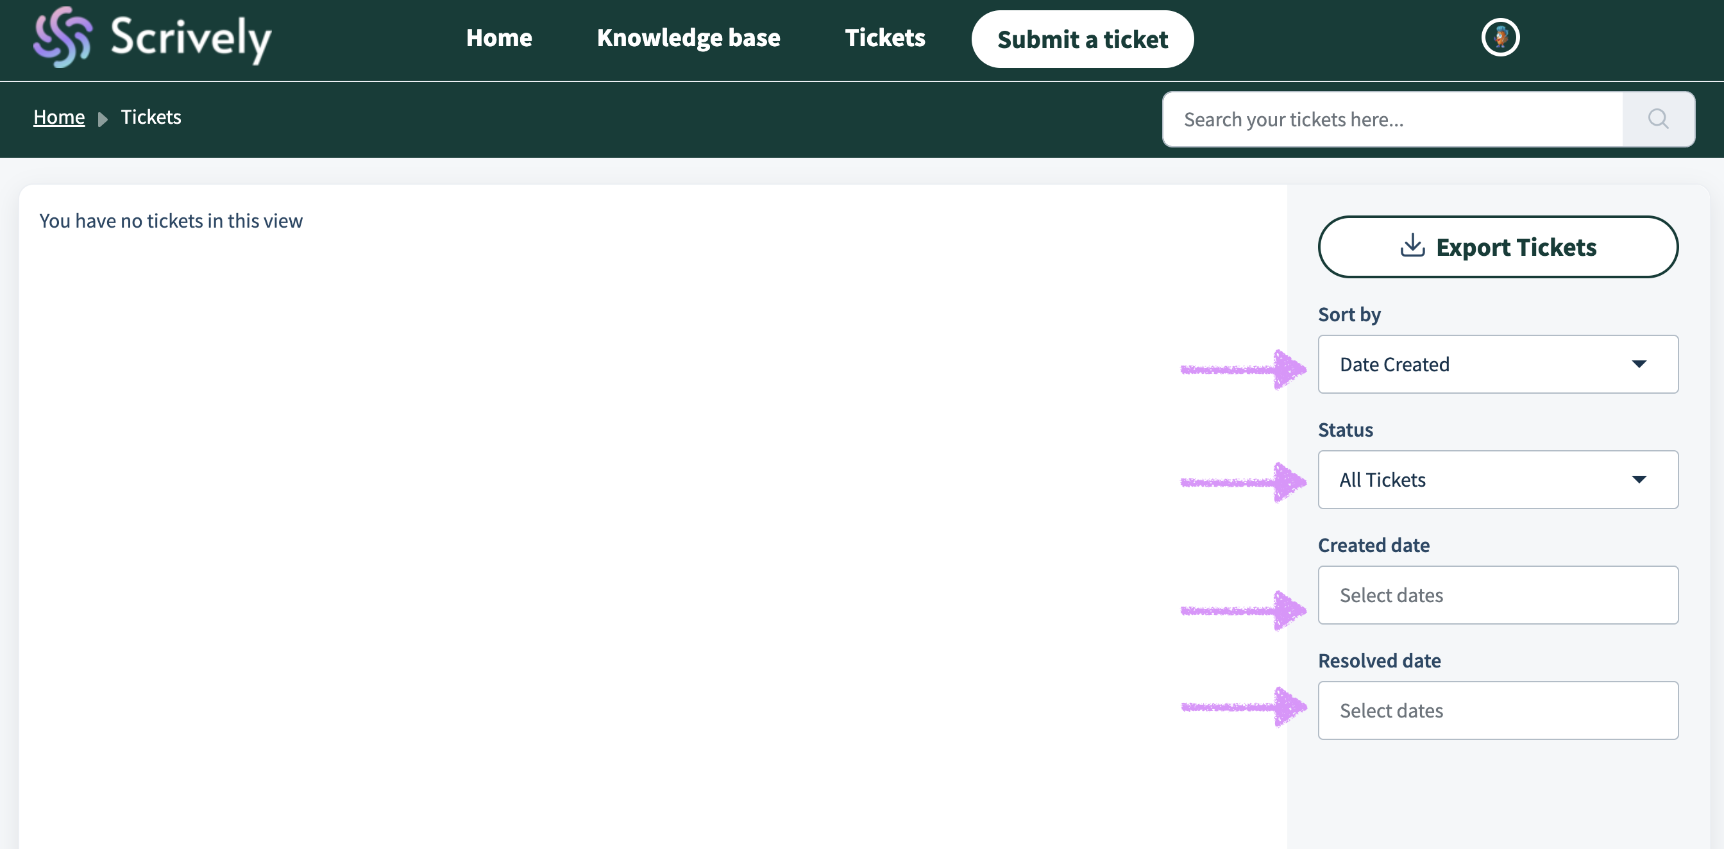Expand the Status dropdown arrow
The image size is (1724, 849).
(x=1638, y=479)
